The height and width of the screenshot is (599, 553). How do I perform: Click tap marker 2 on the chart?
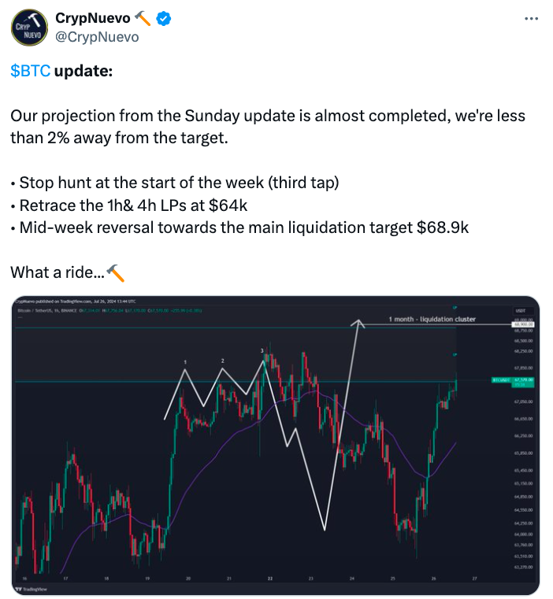pos(223,361)
